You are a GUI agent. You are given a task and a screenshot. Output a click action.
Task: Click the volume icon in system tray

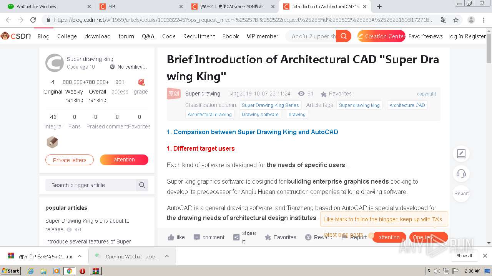tap(437, 271)
